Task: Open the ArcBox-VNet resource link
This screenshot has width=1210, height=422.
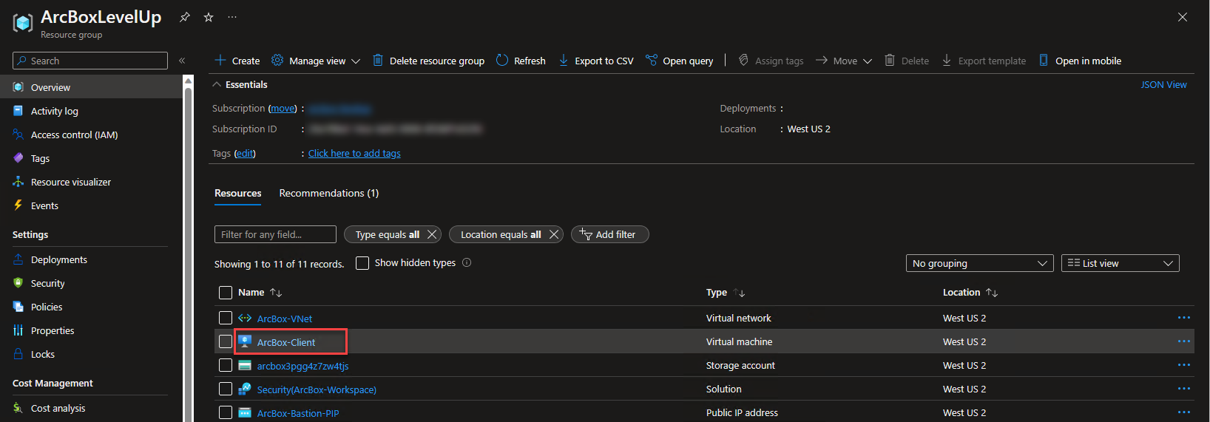Action: coord(285,319)
